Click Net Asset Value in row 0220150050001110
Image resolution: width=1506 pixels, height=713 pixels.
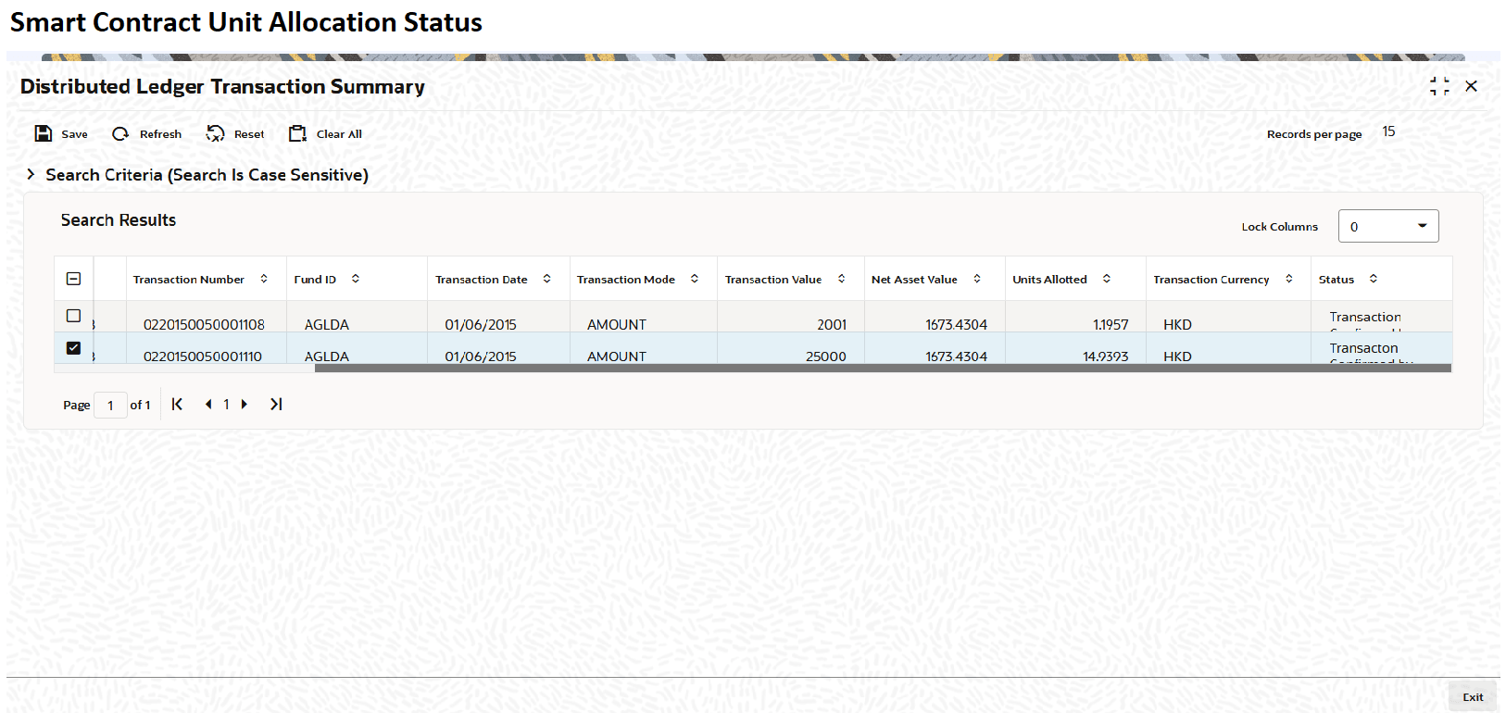956,356
